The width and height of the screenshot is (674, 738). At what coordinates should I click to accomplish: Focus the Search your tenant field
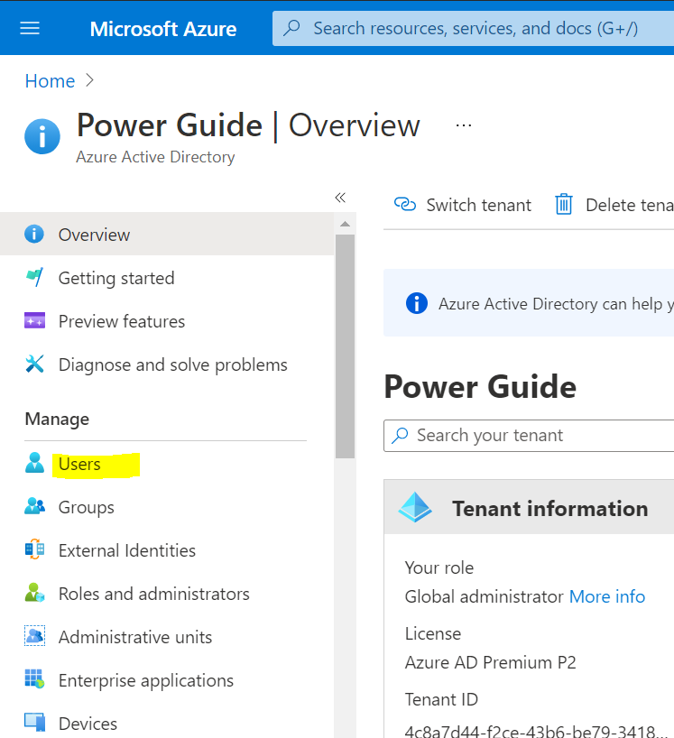pyautogui.click(x=529, y=436)
